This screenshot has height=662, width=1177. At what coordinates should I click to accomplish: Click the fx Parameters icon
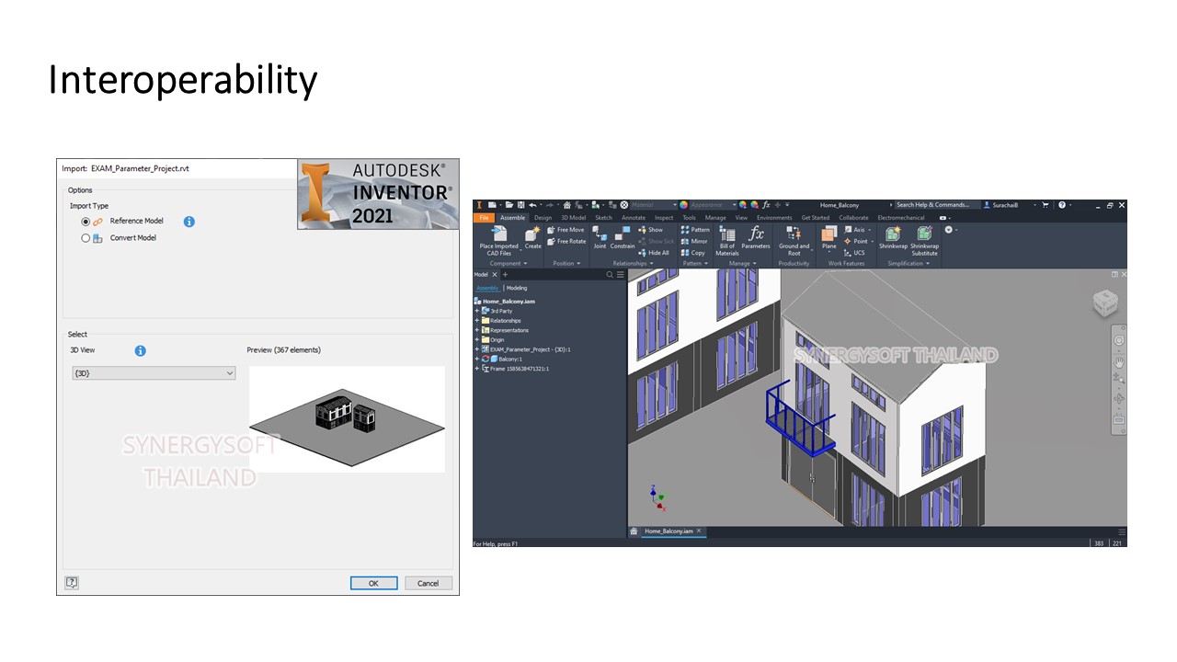pyautogui.click(x=756, y=239)
